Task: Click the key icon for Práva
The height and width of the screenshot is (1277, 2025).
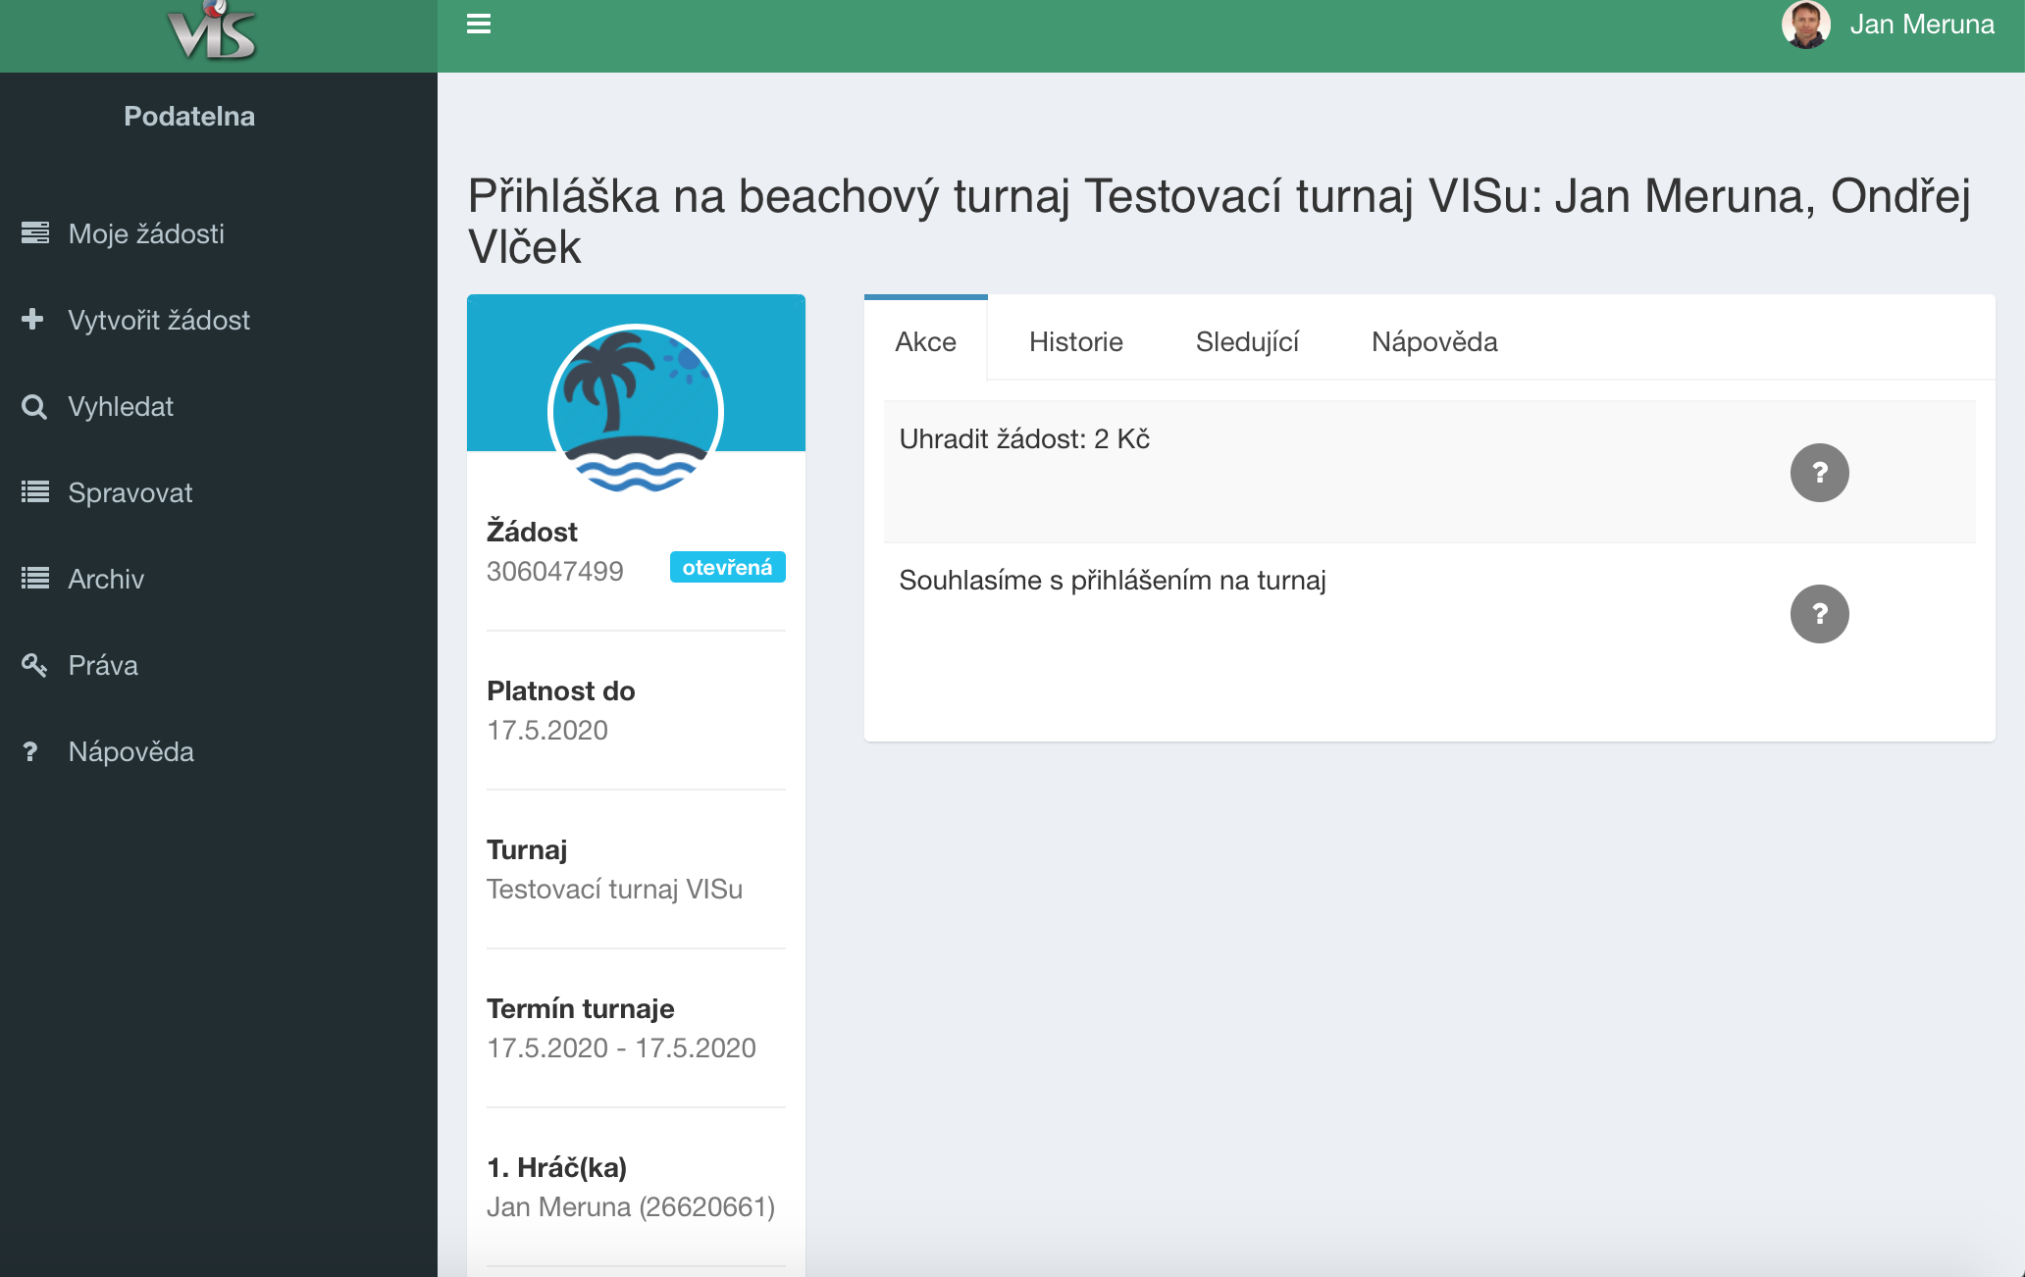Action: [34, 665]
